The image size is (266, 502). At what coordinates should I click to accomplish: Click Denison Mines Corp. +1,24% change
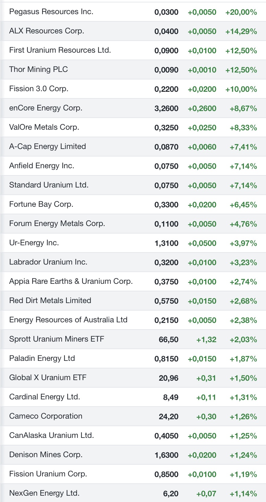pos(243,455)
